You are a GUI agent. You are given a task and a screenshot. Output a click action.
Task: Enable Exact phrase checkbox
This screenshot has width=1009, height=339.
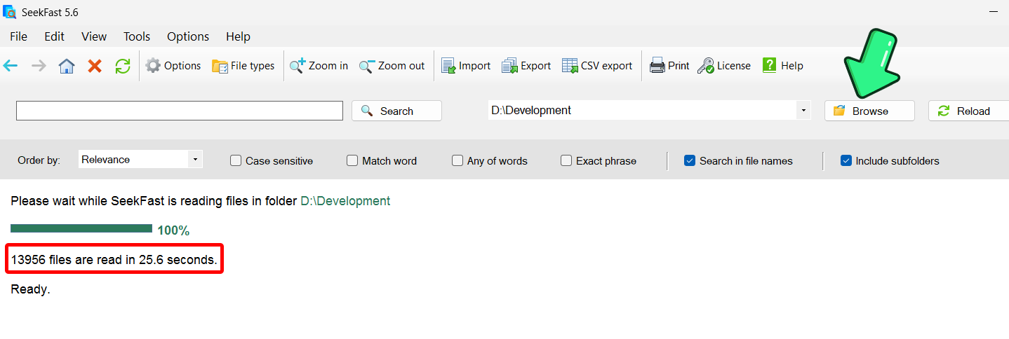click(x=566, y=160)
